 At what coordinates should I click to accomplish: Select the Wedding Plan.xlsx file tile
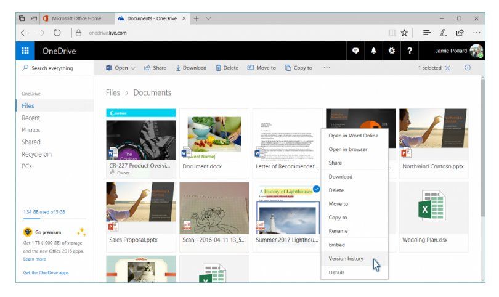coord(434,217)
